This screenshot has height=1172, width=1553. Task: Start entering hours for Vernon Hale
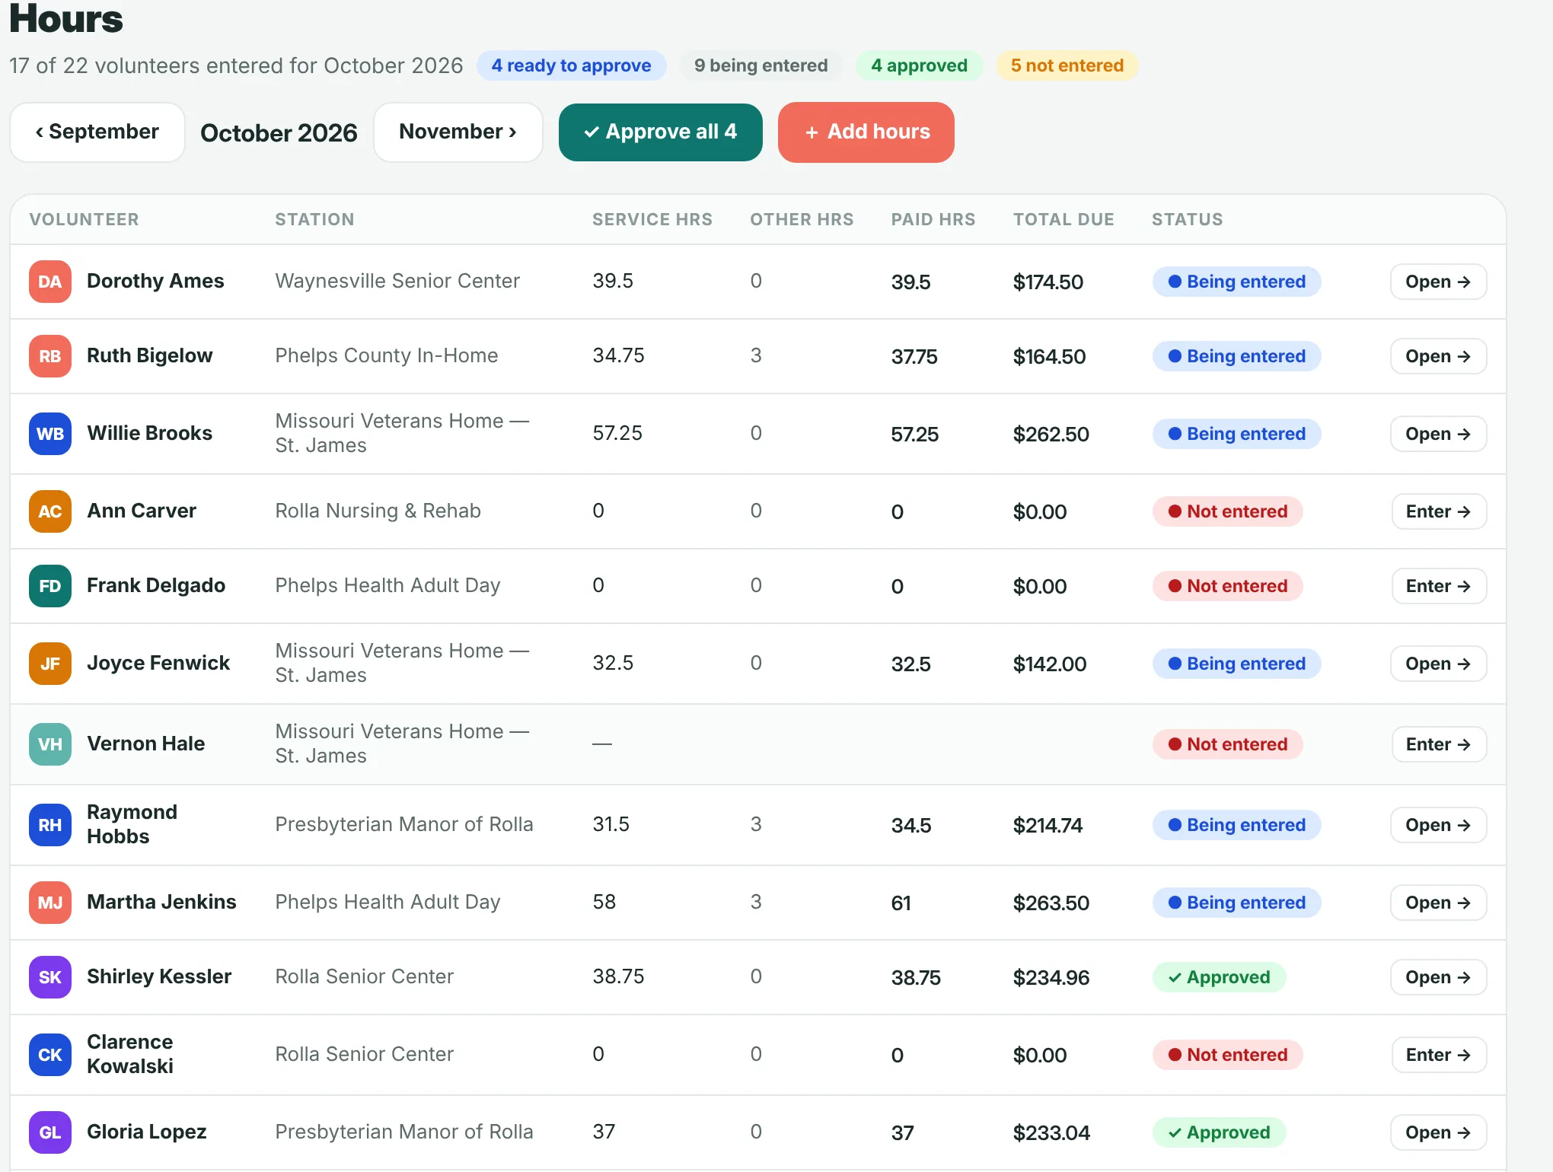(x=1439, y=744)
